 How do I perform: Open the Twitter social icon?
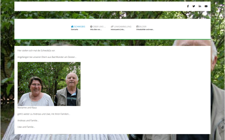click(x=194, y=6)
